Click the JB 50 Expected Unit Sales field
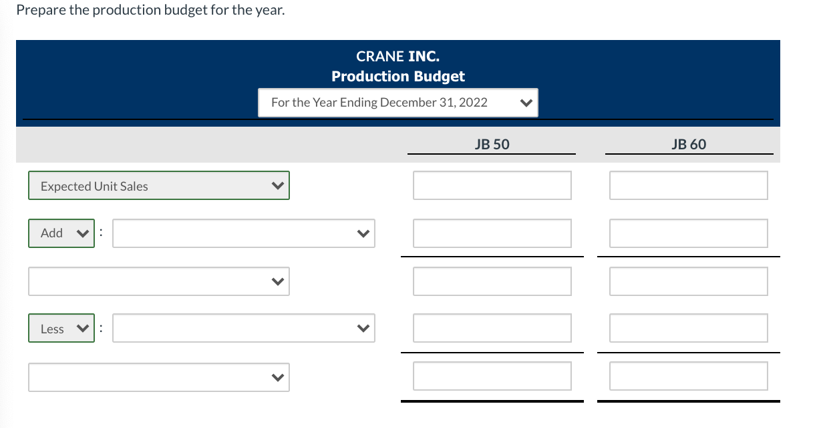815x428 pixels. (492, 185)
